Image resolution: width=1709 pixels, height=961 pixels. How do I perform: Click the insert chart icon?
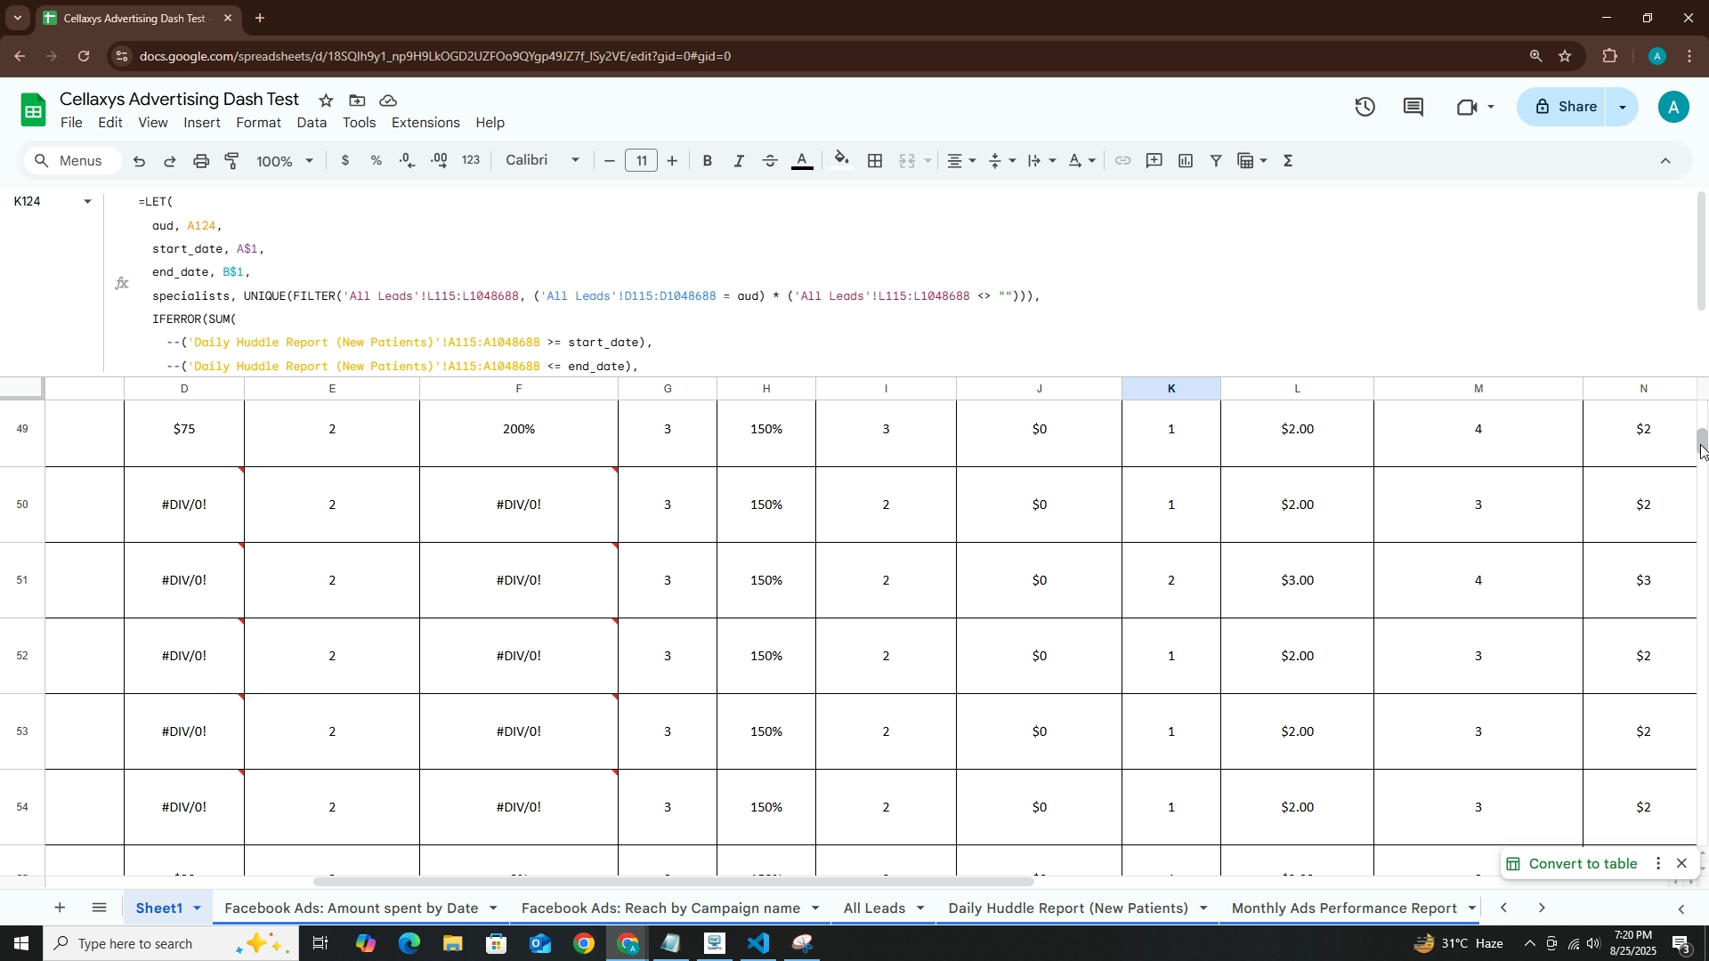pos(1185,161)
